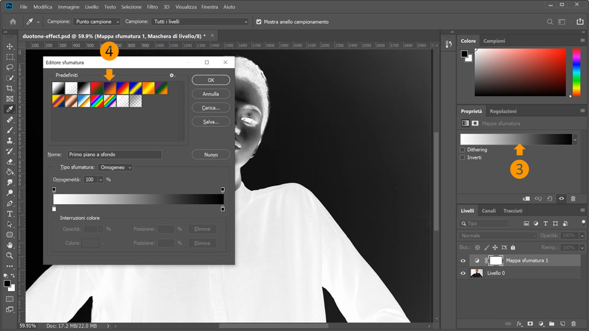
Task: Toggle lock transparent pixels icon
Action: coord(477,247)
